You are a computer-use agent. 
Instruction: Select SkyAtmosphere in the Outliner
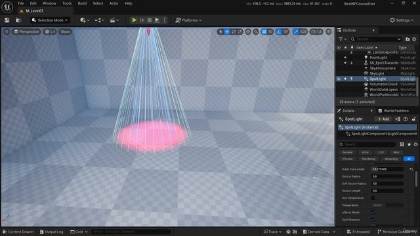coord(382,68)
